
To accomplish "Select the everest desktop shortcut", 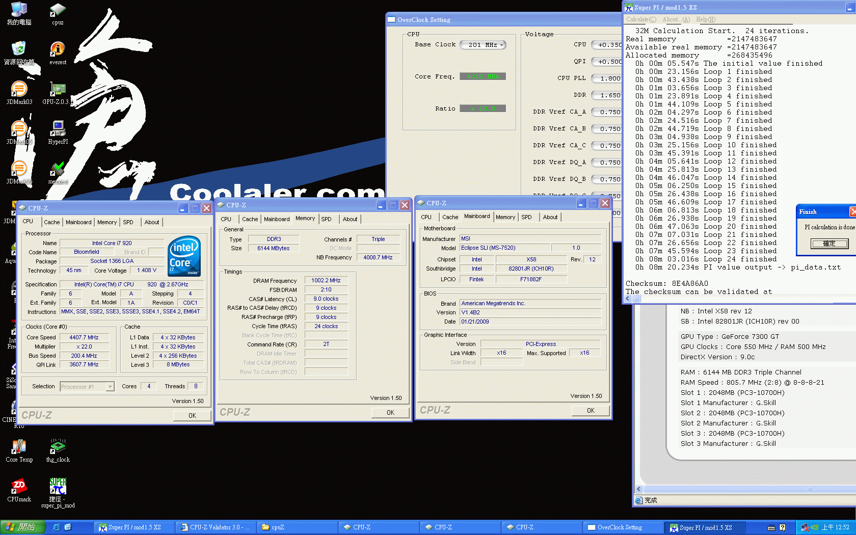I will [58, 53].
